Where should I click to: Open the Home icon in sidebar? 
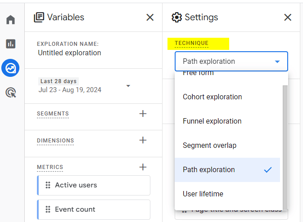[10, 20]
